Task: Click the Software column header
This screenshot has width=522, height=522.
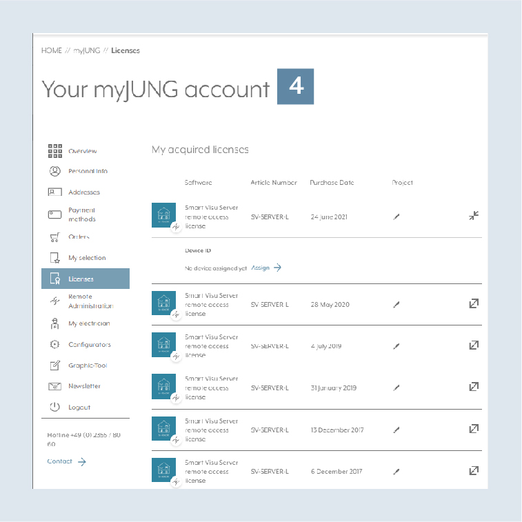Action: tap(199, 183)
